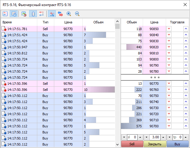Click price 90770 in the order book
The width and height of the screenshot is (190, 148).
coord(154,84)
